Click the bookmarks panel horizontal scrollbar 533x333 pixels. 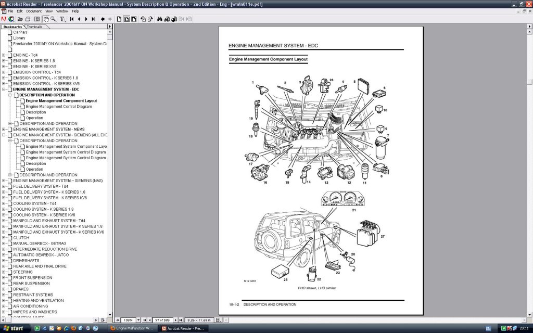pyautogui.click(x=51, y=319)
